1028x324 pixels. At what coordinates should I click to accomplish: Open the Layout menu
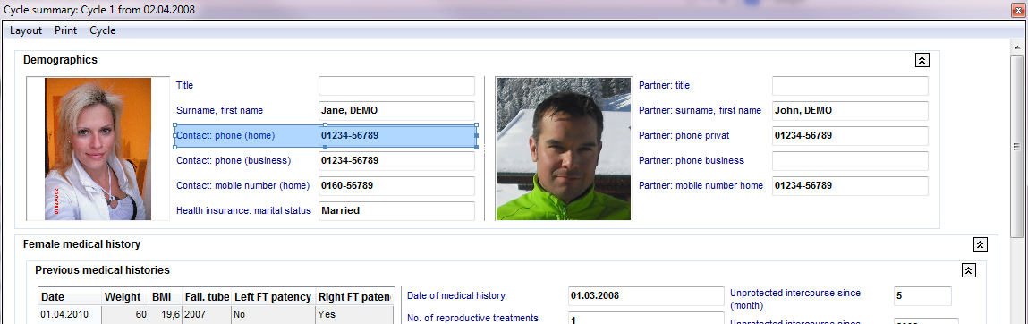(26, 30)
